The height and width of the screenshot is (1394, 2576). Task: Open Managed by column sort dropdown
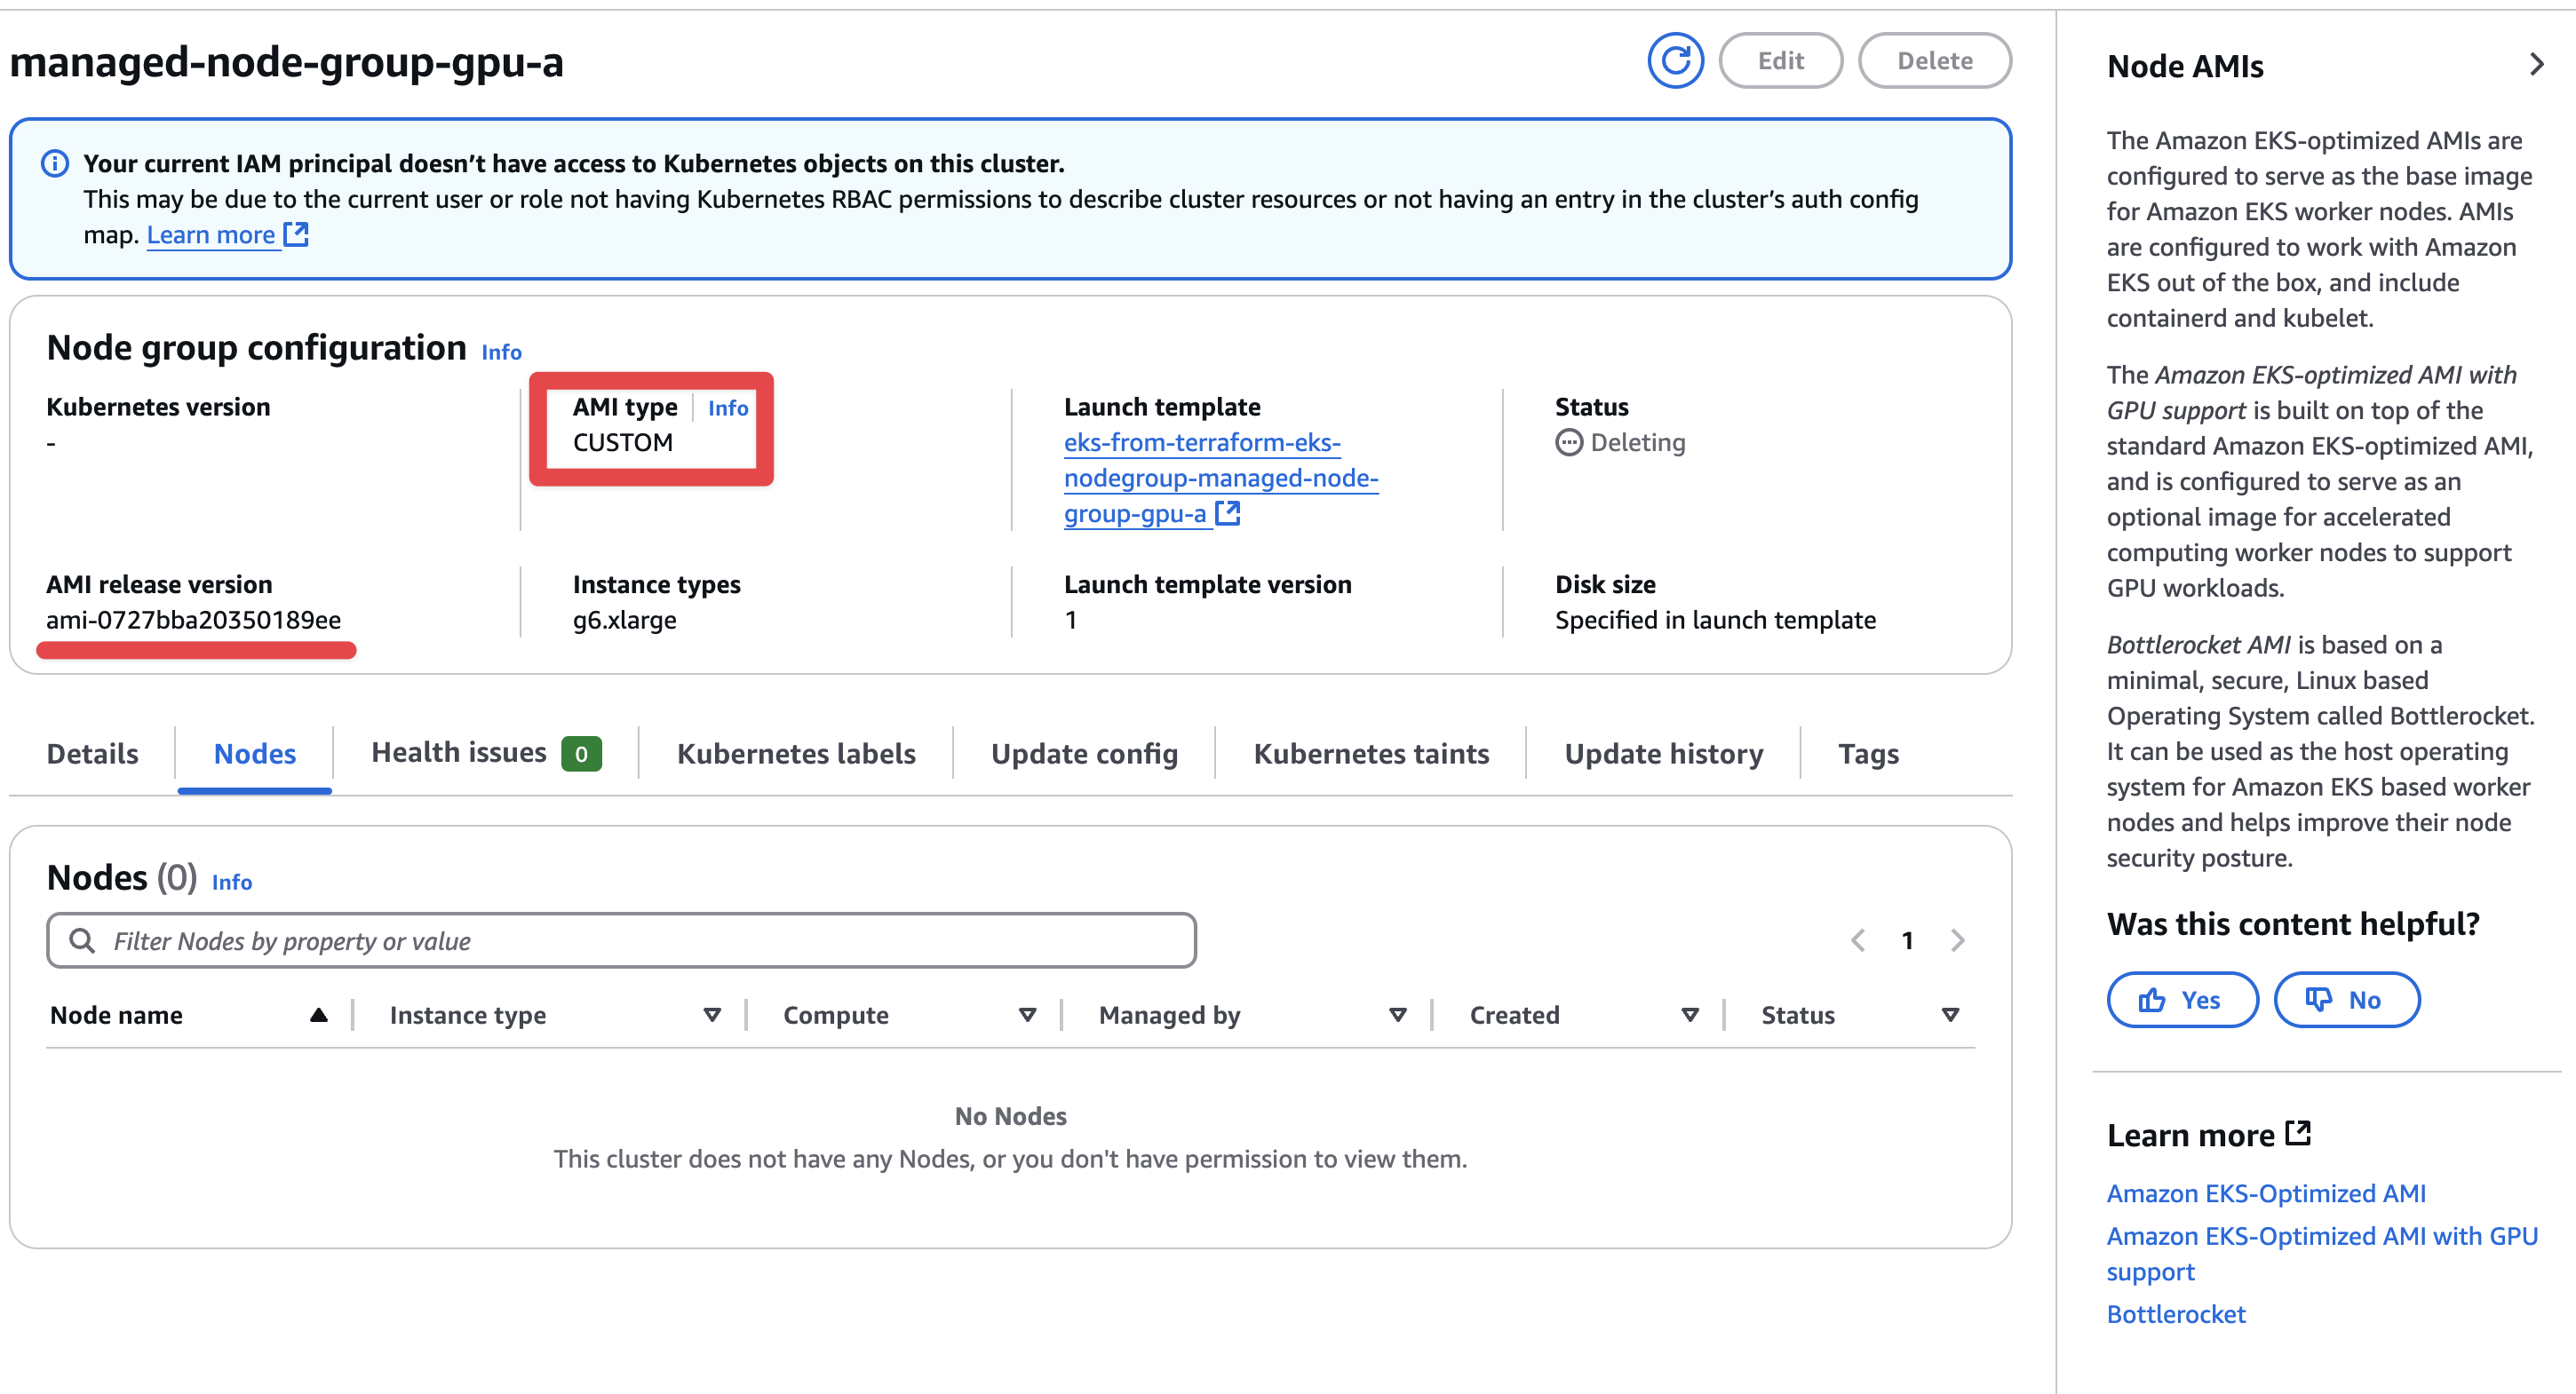coord(1397,1015)
